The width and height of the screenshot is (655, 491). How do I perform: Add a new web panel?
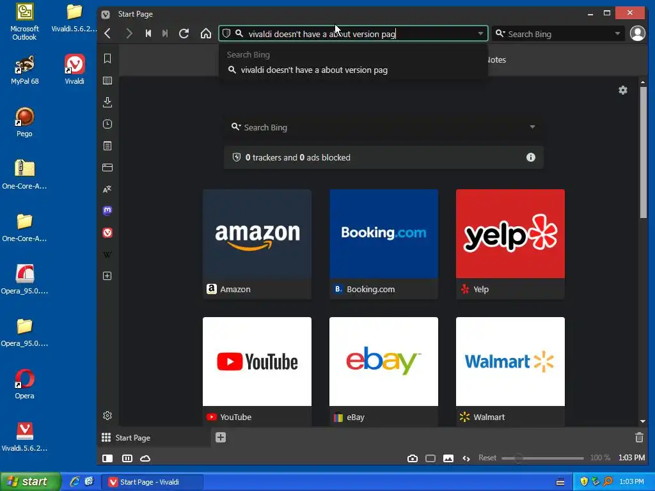[107, 276]
